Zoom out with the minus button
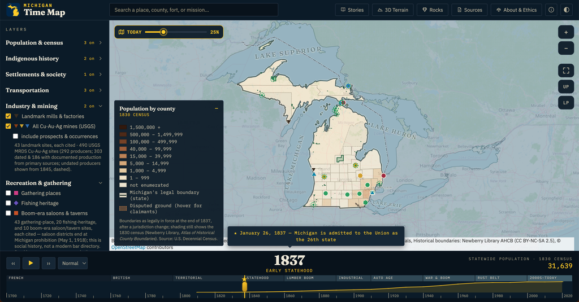Screen dimensions: 579x302 point(565,49)
